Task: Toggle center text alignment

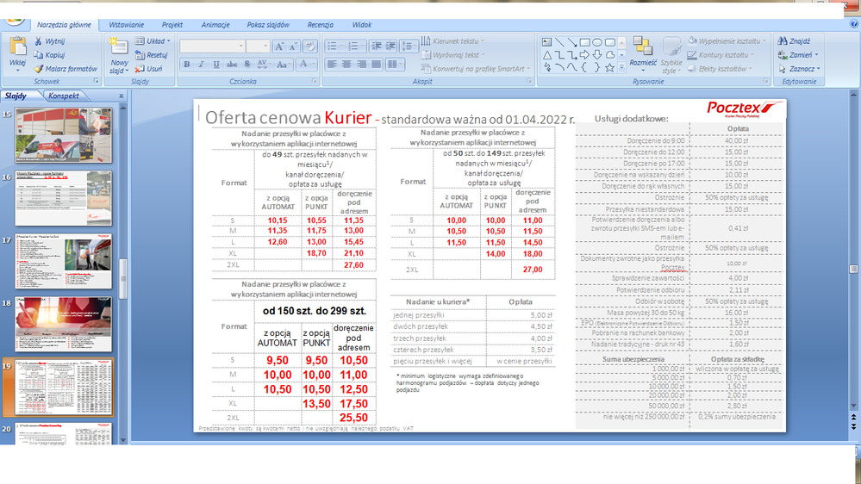Action: [x=346, y=65]
